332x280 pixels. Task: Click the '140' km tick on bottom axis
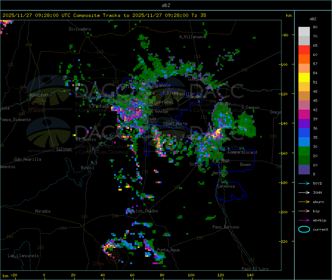(250, 275)
